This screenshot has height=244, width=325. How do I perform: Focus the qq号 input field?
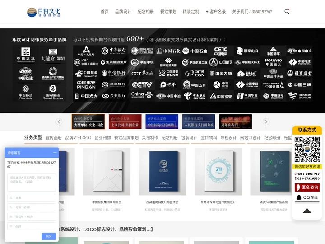pos(32,226)
